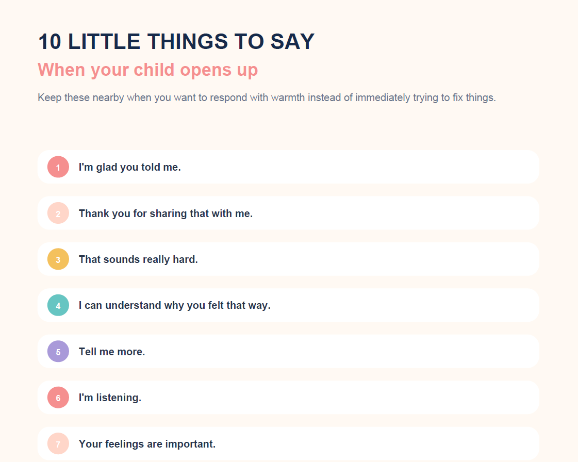Click "Thank you for sharing that with me."
The width and height of the screenshot is (578, 462).
pos(166,213)
